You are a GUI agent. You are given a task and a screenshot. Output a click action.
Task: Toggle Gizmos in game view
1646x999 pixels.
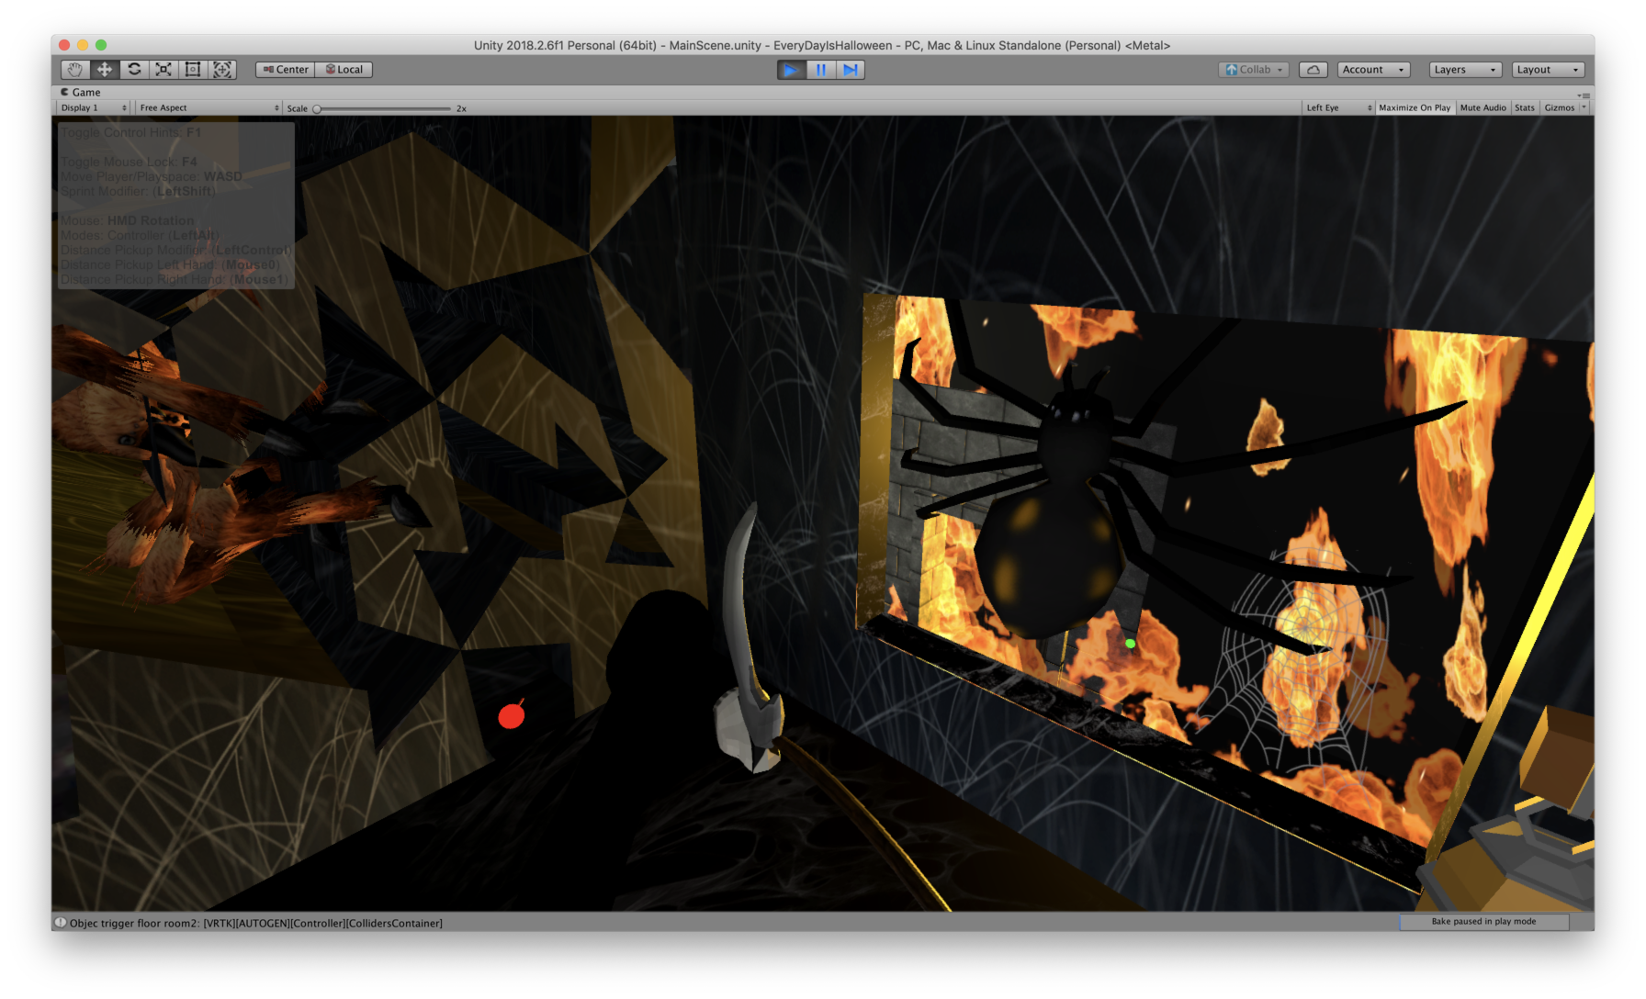[x=1559, y=108]
